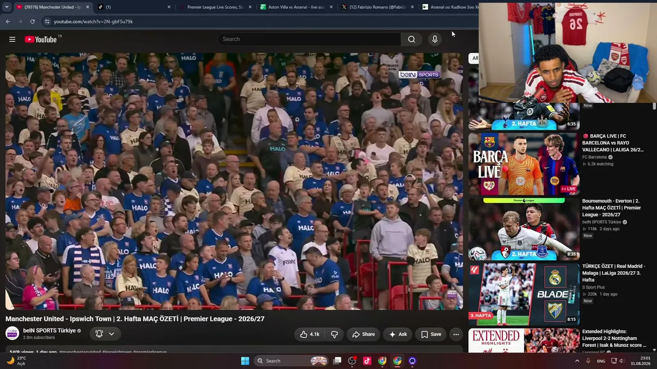View site information icon in address bar
657x369 pixels.
[47, 22]
